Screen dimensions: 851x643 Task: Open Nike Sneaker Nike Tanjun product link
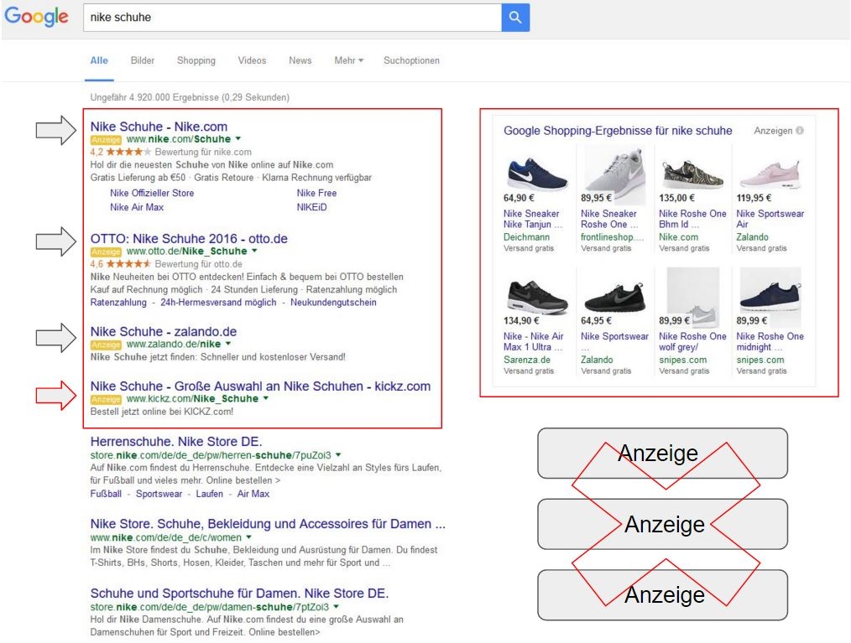pyautogui.click(x=532, y=219)
